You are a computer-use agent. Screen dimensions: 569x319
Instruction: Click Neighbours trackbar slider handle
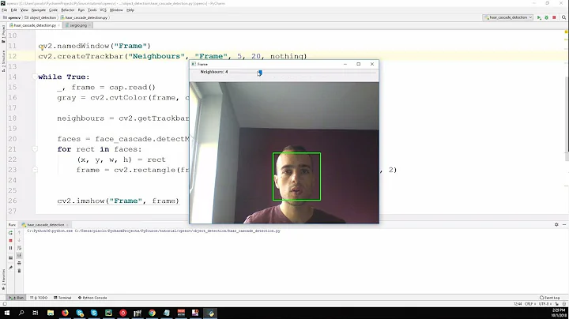tap(259, 73)
